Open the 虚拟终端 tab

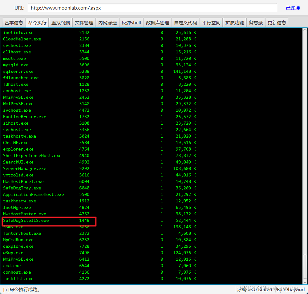(60, 23)
